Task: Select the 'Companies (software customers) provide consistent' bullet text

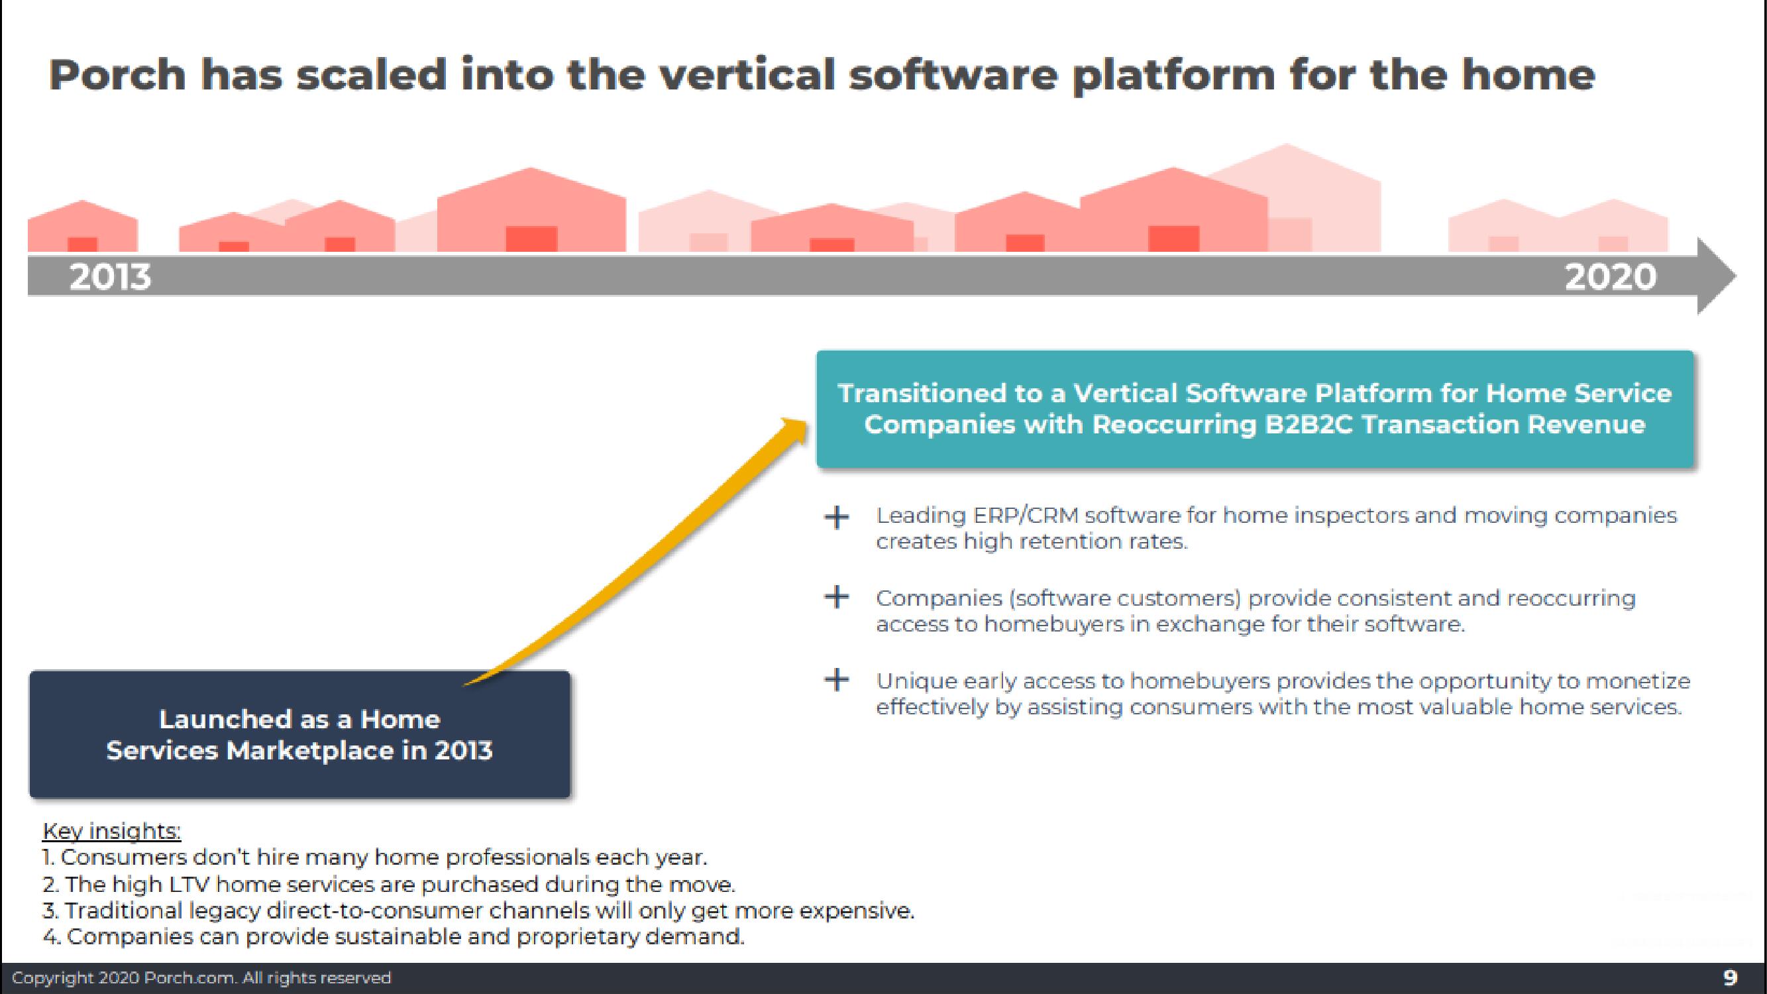Action: pos(1256,610)
